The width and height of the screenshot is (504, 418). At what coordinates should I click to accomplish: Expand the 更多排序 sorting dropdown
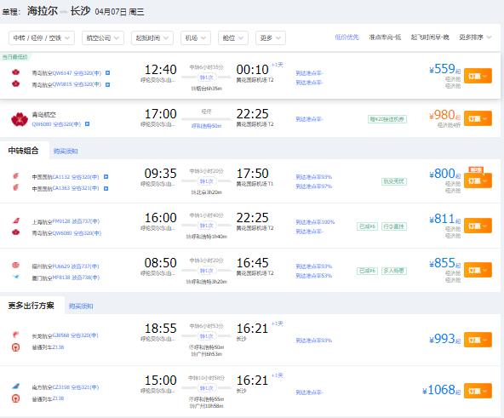click(x=475, y=37)
